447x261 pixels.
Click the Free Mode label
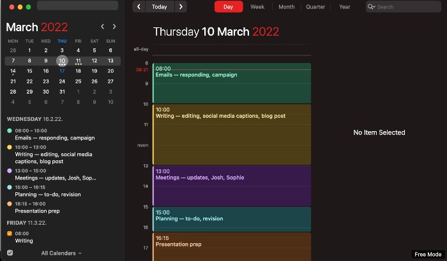(428, 255)
